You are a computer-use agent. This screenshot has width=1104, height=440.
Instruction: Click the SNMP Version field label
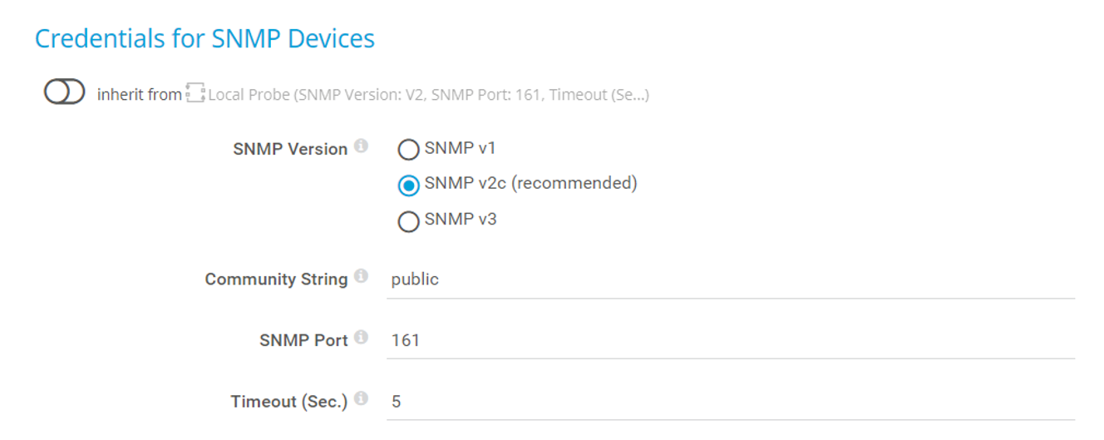click(x=290, y=150)
